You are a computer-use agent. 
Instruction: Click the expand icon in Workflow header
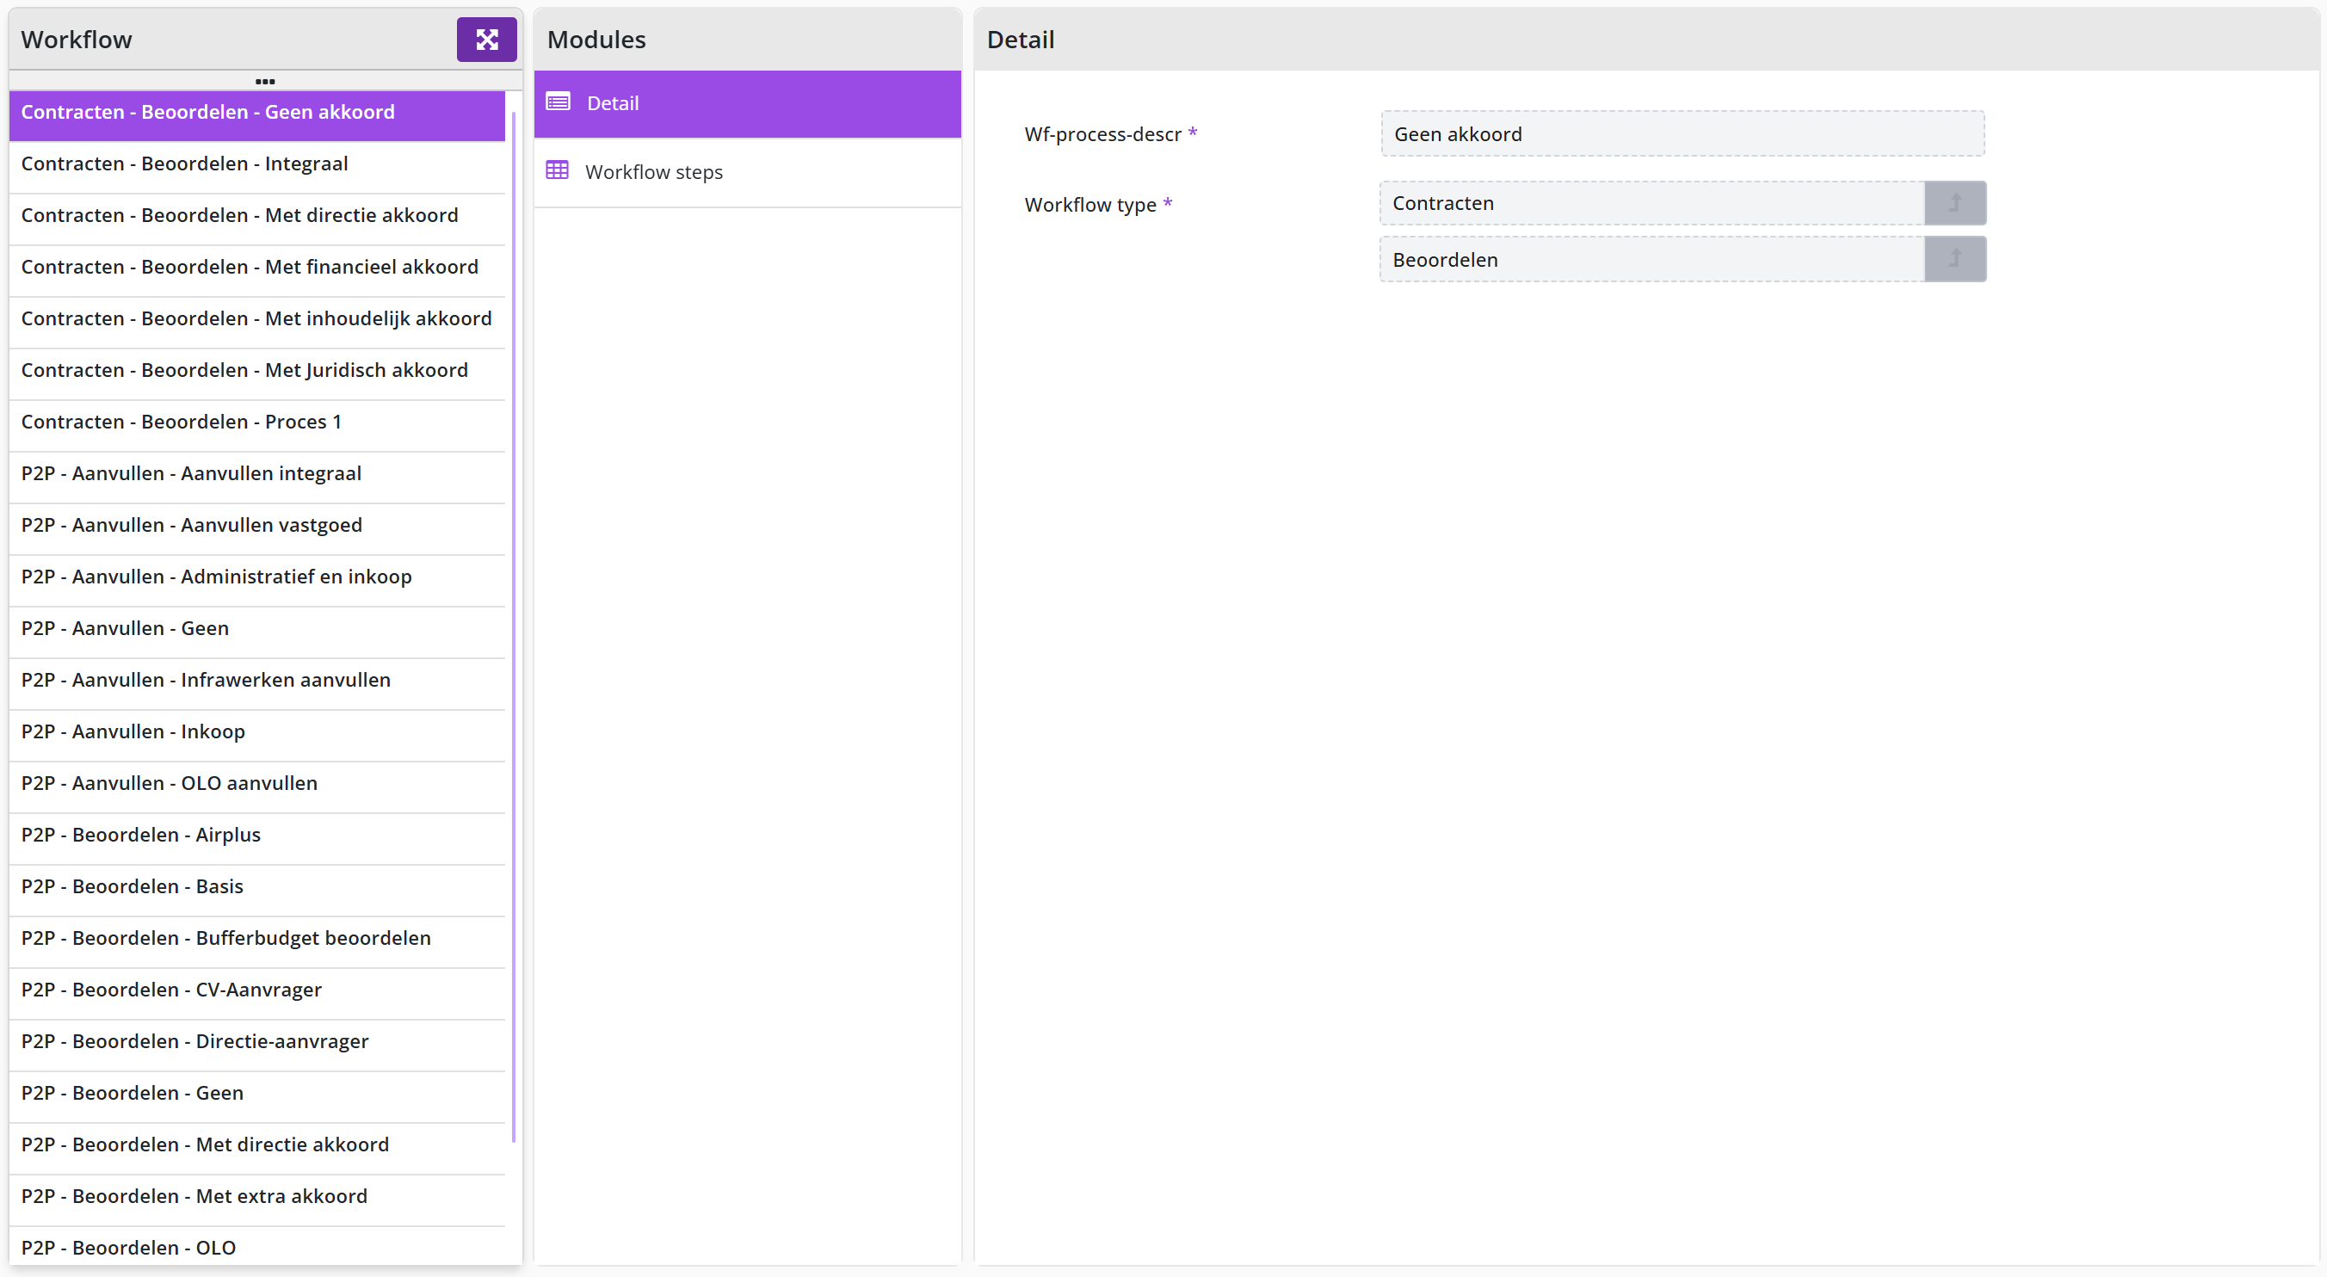point(486,40)
